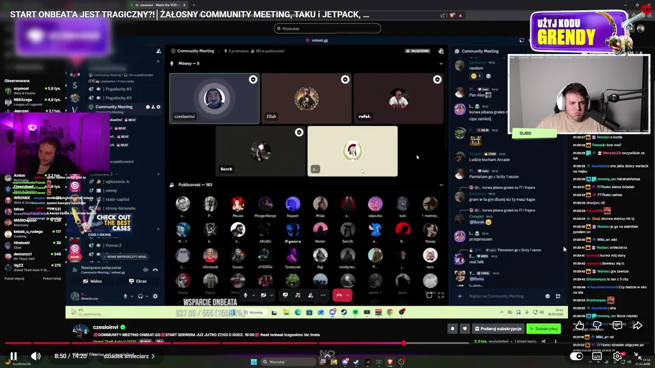Grab the progress bar playhead dot
The height and width of the screenshot is (368, 655).
point(404,343)
